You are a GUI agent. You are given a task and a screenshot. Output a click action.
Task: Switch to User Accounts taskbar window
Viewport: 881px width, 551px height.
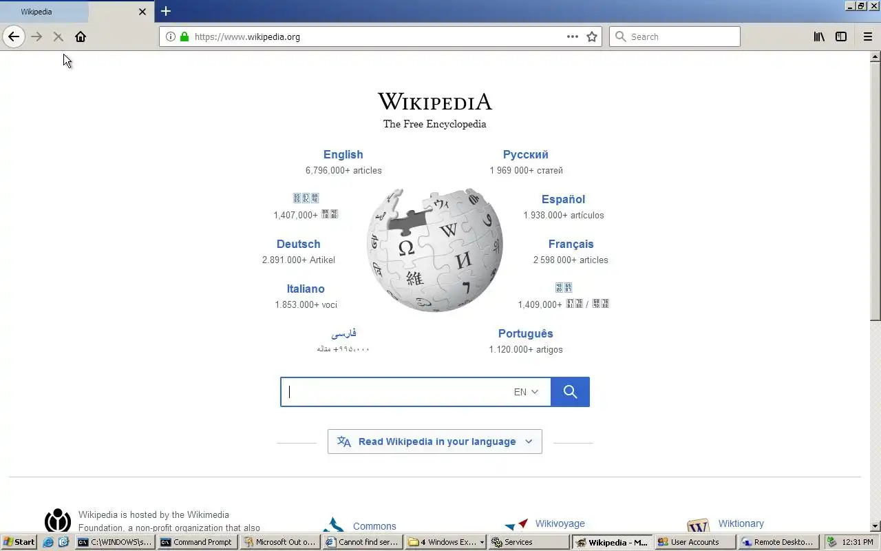695,542
